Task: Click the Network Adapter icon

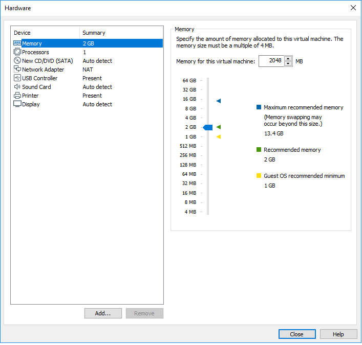Action: pos(17,69)
